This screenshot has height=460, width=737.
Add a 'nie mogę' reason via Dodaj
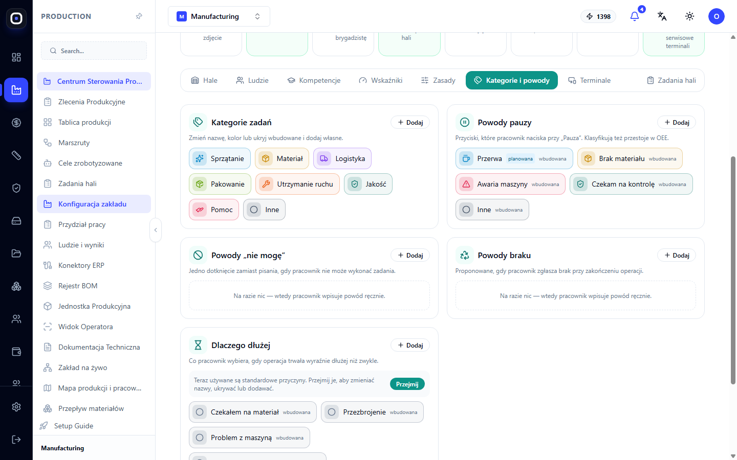[x=410, y=255]
